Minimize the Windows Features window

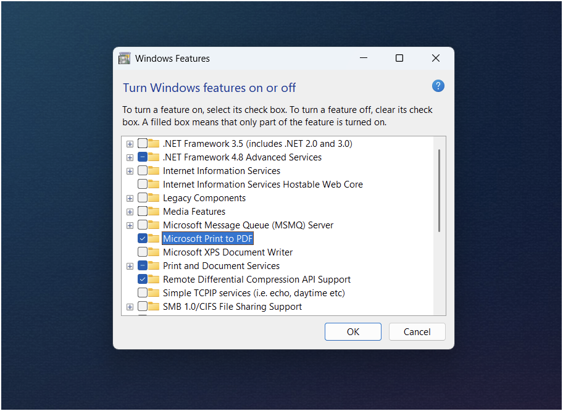coord(364,58)
